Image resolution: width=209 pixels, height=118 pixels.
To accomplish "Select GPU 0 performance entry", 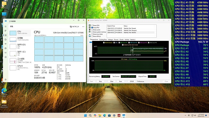I will pos(20,67).
